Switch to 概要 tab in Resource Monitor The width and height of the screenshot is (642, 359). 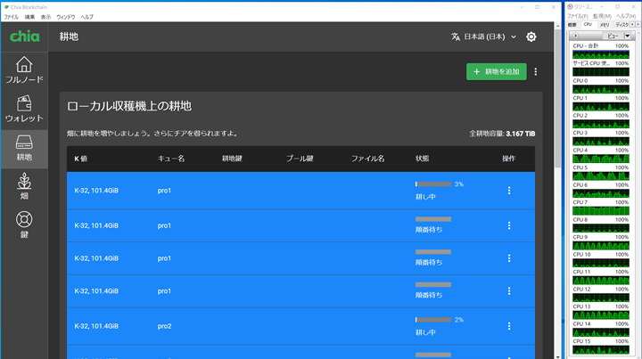pyautogui.click(x=572, y=25)
